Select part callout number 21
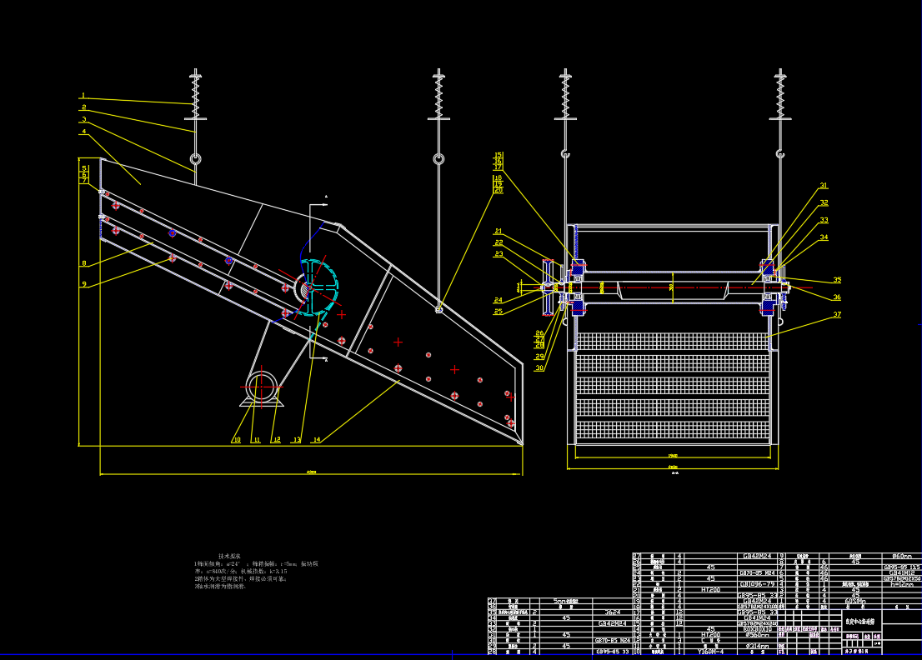922x660 pixels. 499,231
